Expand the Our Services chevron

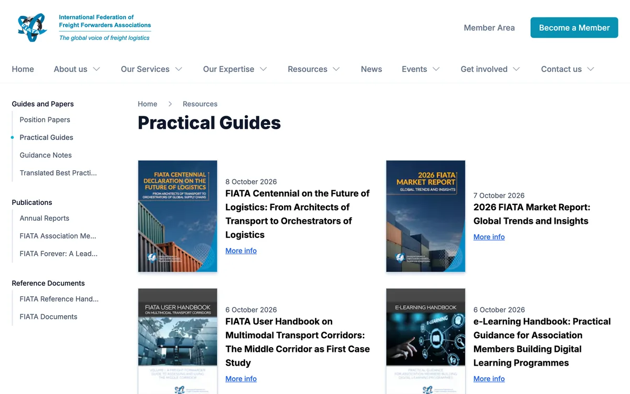click(178, 69)
